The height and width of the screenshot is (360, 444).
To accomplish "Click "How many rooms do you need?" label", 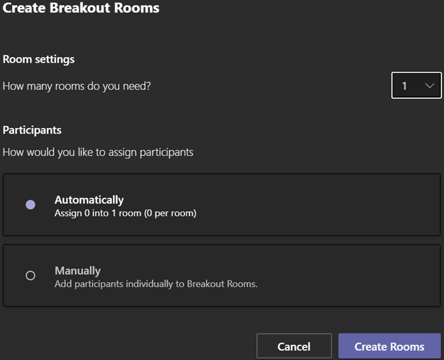I will click(x=77, y=86).
